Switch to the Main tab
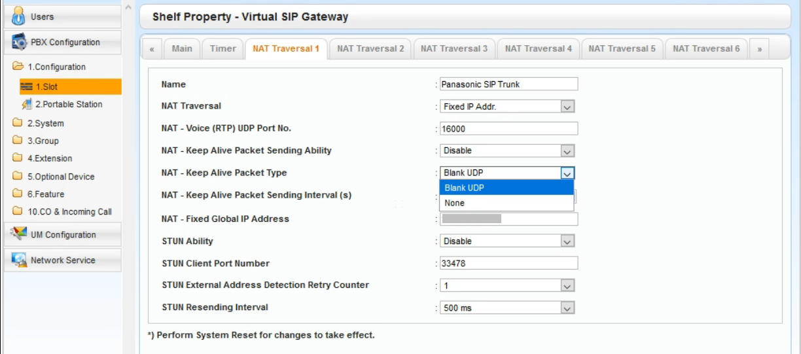The width and height of the screenshot is (801, 354). pos(182,48)
